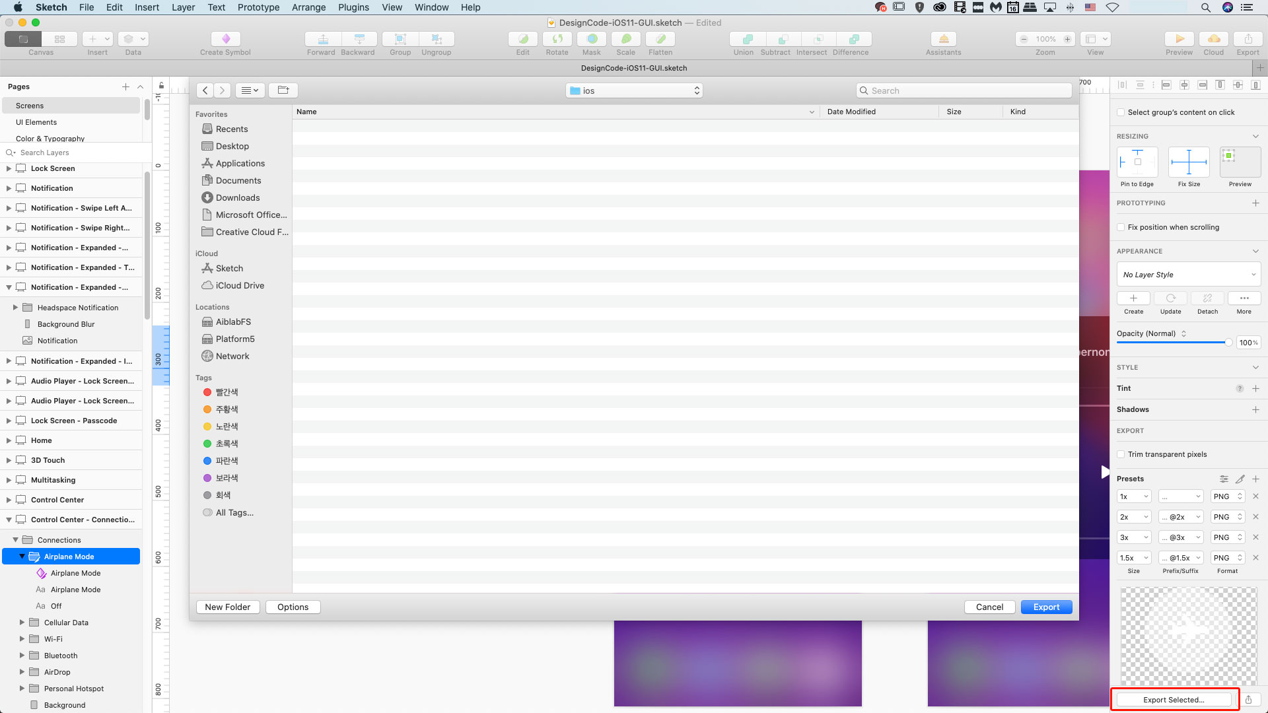Toggle Fix position when scrolling checkbox

pos(1121,227)
